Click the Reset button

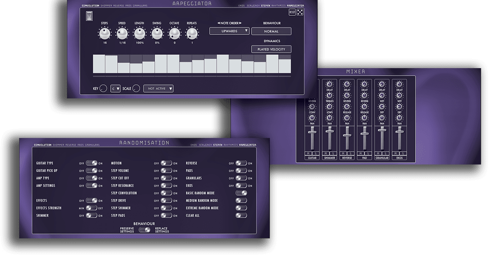pyautogui.click(x=292, y=12)
